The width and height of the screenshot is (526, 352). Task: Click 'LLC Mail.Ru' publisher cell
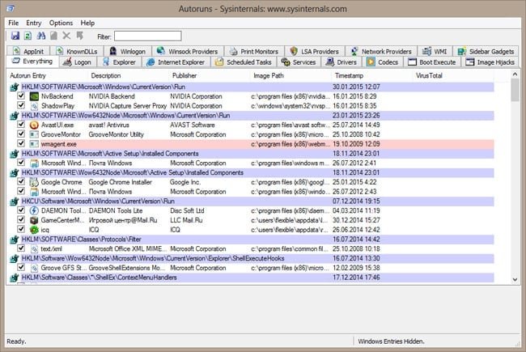tap(186, 220)
